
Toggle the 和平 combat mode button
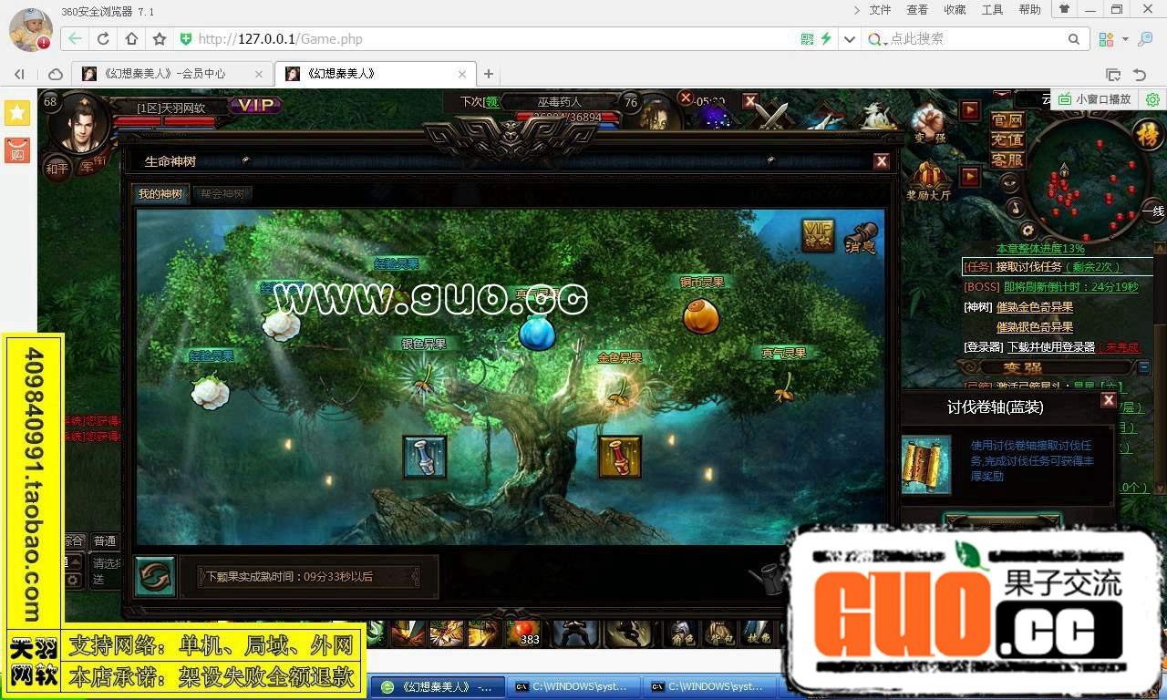pos(57,168)
